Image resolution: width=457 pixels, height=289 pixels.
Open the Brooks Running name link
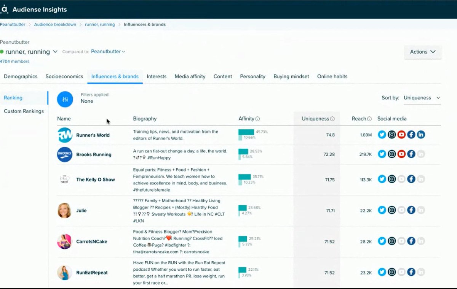[x=94, y=154]
